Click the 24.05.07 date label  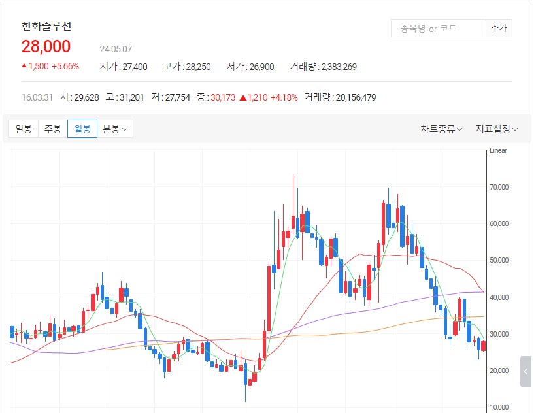116,49
